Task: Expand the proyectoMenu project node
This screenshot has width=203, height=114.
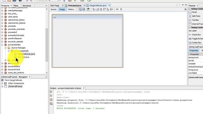Action: point(2,66)
